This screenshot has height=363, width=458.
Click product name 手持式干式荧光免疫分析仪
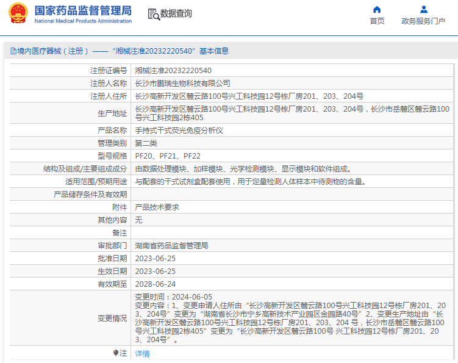coord(179,131)
